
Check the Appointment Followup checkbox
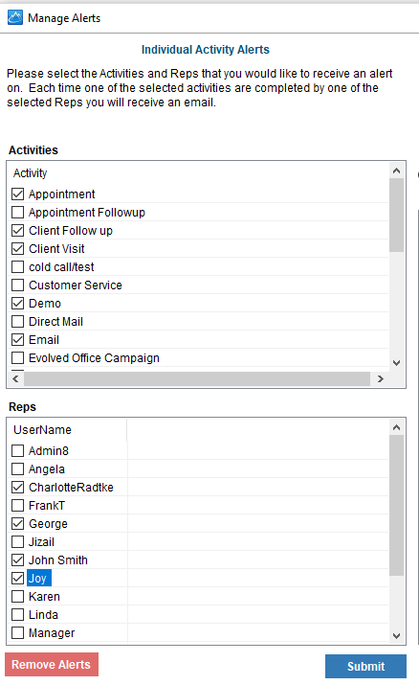(18, 213)
